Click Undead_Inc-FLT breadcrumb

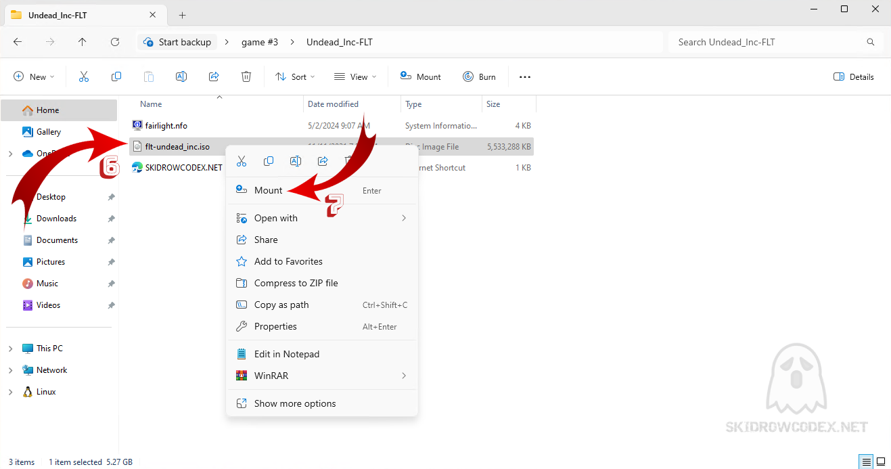[340, 42]
